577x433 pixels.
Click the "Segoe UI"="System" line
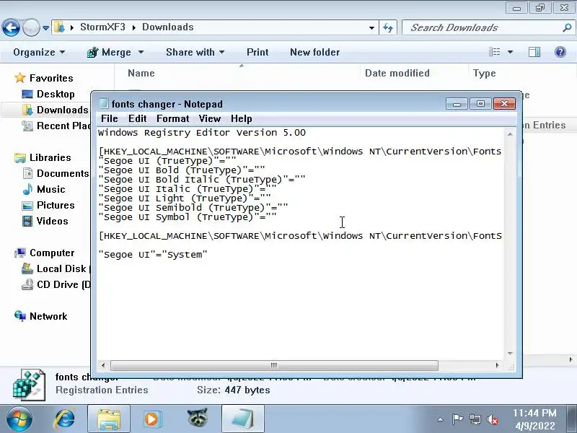(153, 255)
